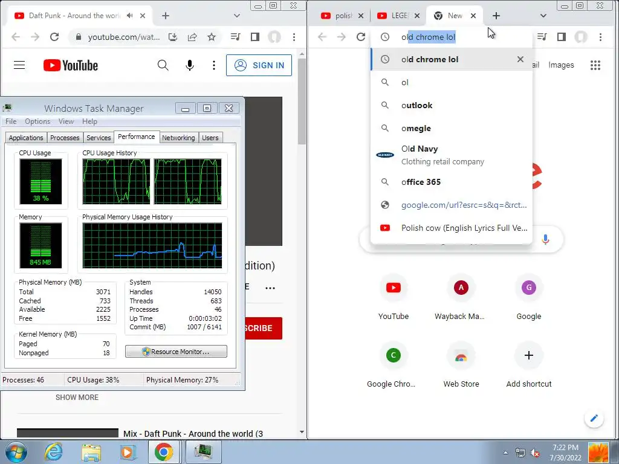Reload the YouTube page in left Chrome
Image resolution: width=619 pixels, height=464 pixels.
(x=54, y=37)
